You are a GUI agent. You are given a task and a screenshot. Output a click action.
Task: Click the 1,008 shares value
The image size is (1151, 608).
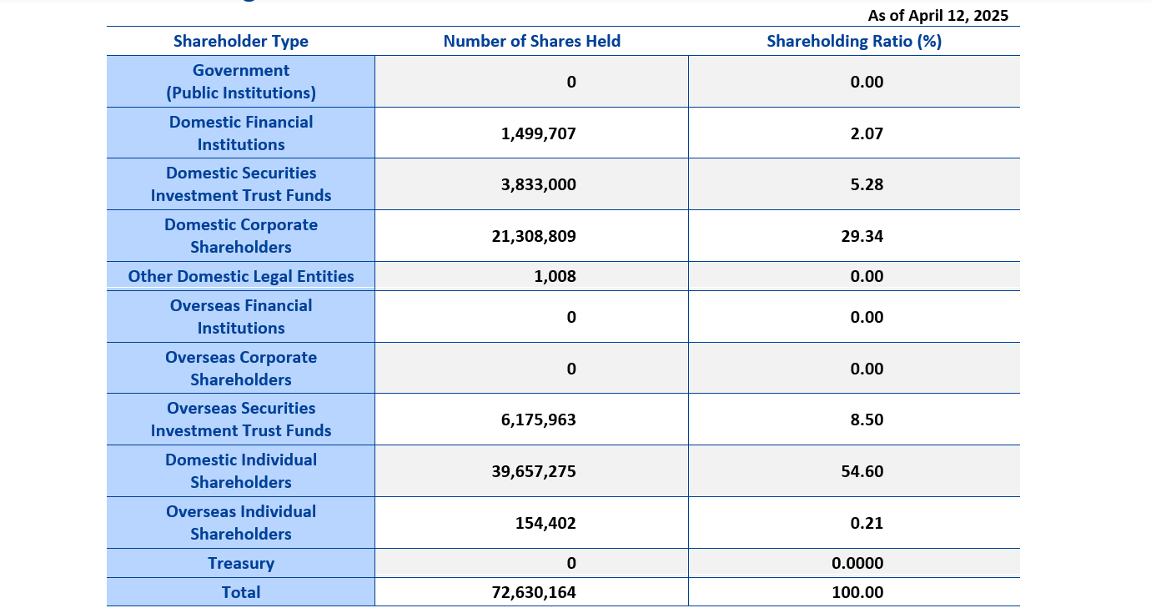555,276
